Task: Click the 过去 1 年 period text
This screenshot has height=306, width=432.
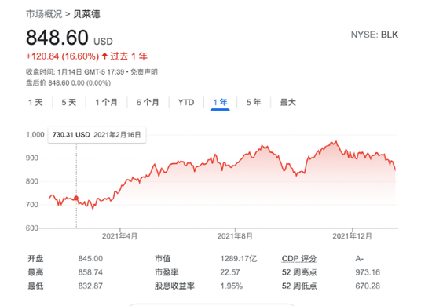Action: [x=129, y=56]
